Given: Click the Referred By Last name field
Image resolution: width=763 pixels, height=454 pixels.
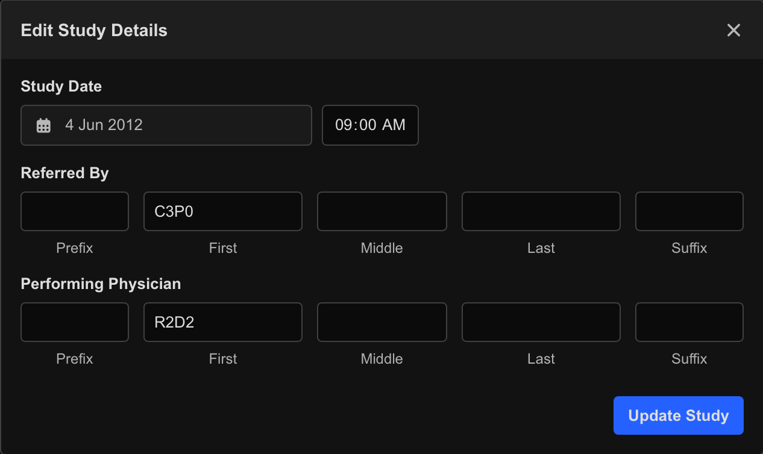Looking at the screenshot, I should 541,211.
